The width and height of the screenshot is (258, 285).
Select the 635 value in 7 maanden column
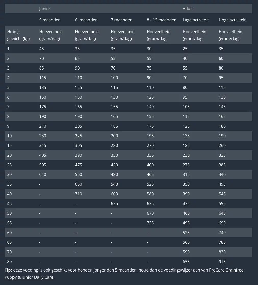[x=114, y=203]
